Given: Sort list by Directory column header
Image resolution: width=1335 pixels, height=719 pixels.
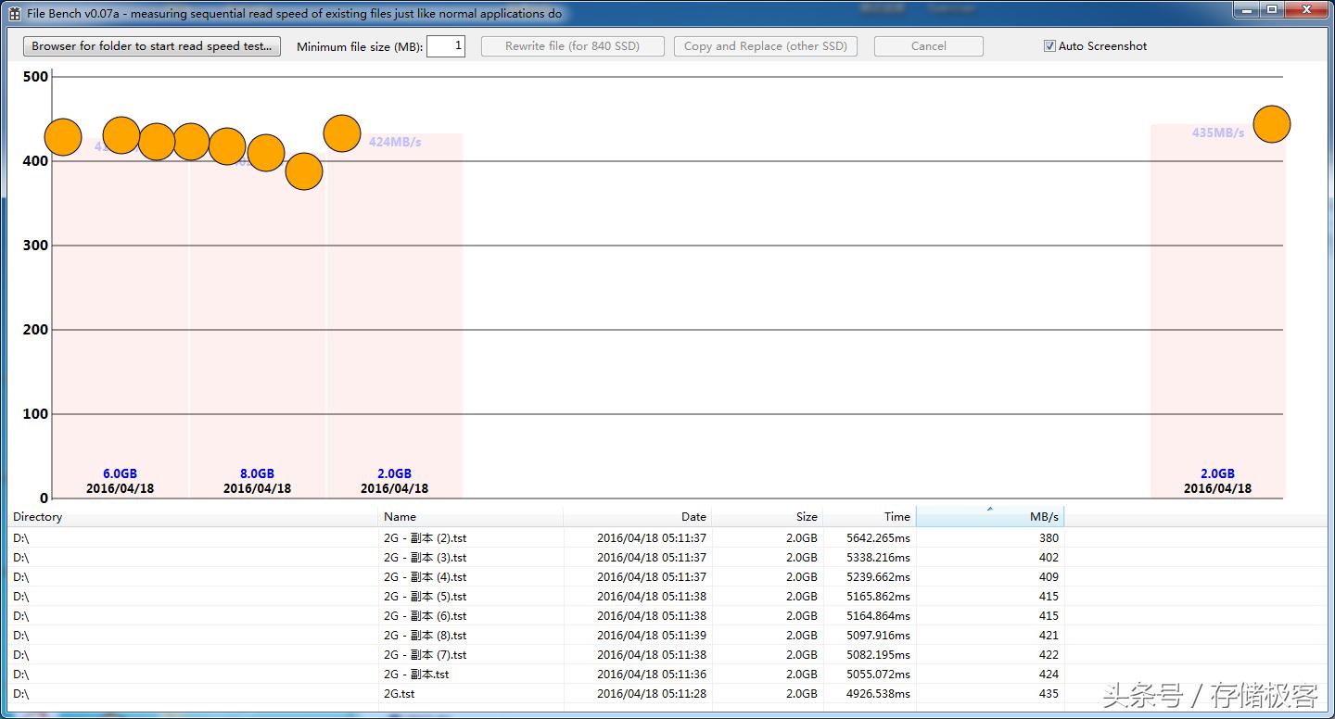Looking at the screenshot, I should click(193, 517).
